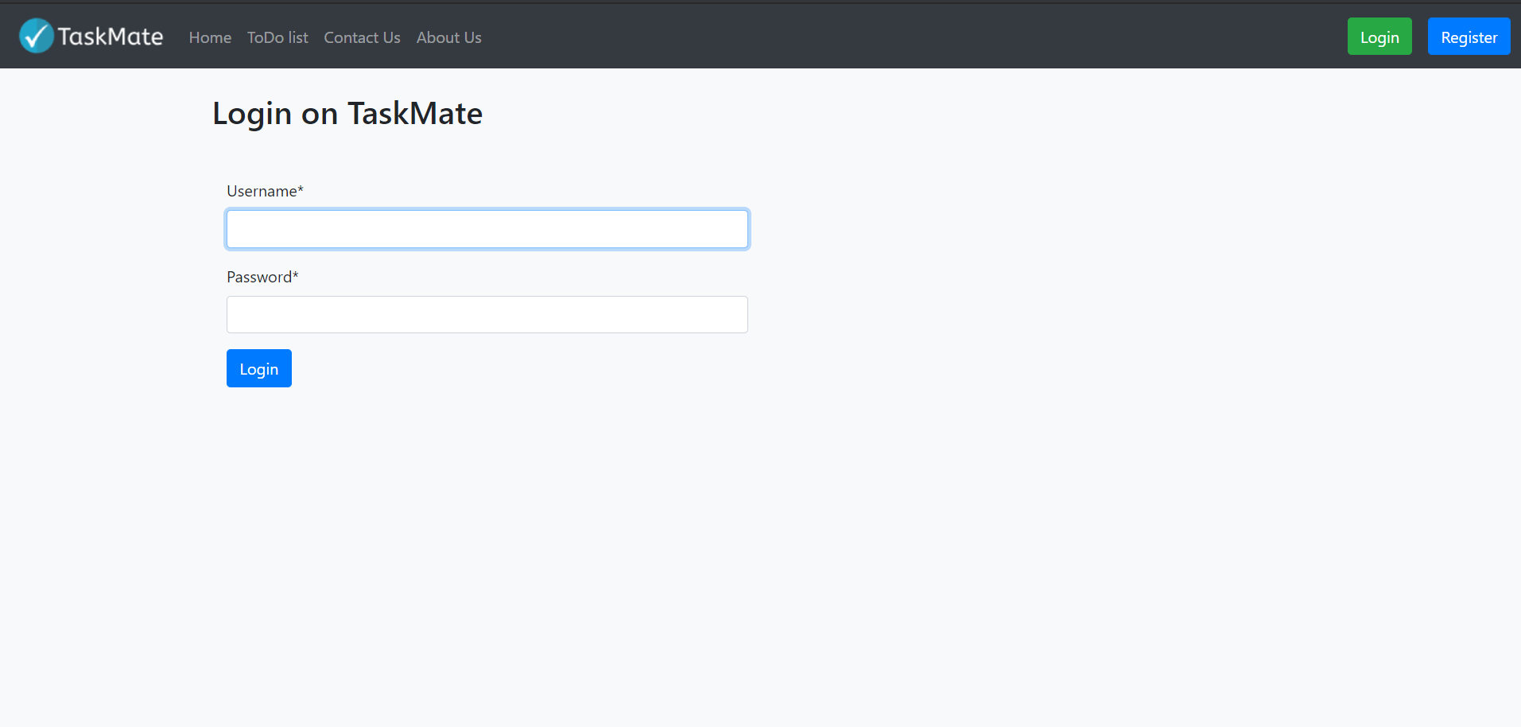Visit the About Us page

click(x=448, y=37)
